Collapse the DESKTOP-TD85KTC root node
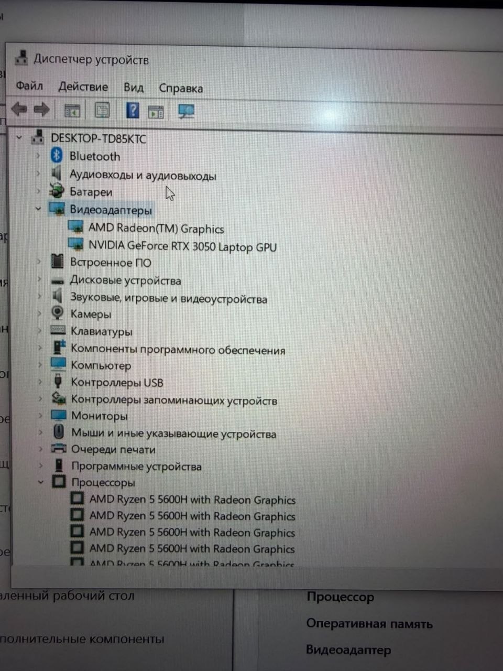This screenshot has height=671, width=503. click(x=19, y=138)
